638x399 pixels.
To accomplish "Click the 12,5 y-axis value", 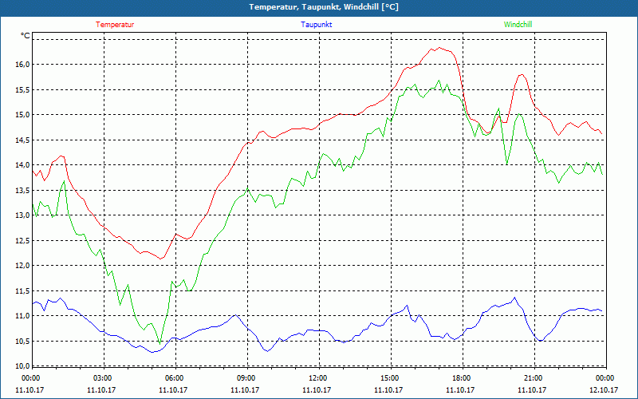I will [22, 241].
